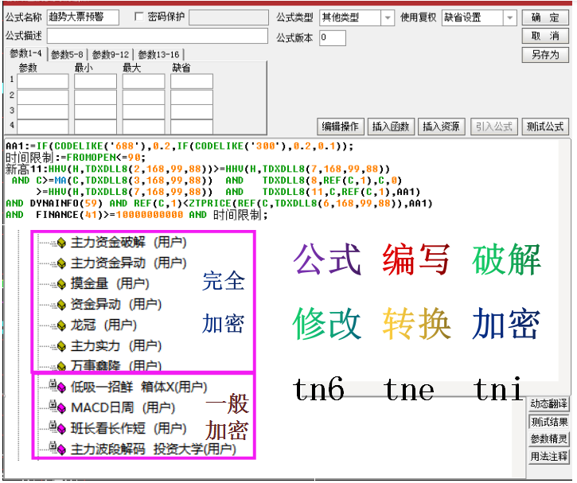The image size is (577, 483).
Task: Click the 公式名称 input field
Action: 83,18
